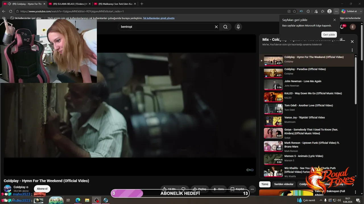Close the Mix playlist panel
Viewport: 364px width, 204px height.
[352, 42]
